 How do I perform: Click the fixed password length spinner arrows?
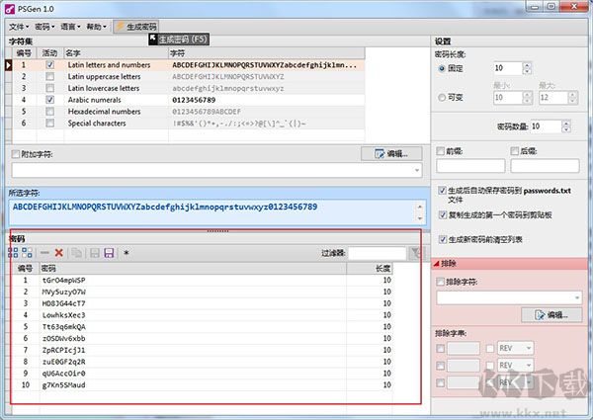click(527, 68)
